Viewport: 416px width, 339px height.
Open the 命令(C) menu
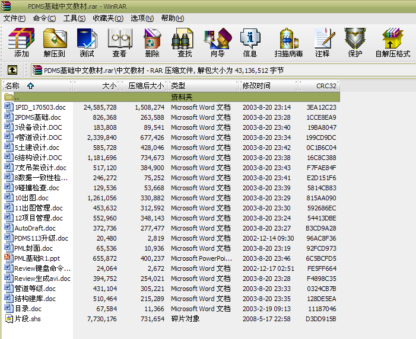point(45,18)
